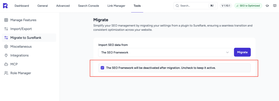Viewport: 279px width, 101px height.
Task: Click the V 1.10.1 version badge
Action: (x=226, y=6)
